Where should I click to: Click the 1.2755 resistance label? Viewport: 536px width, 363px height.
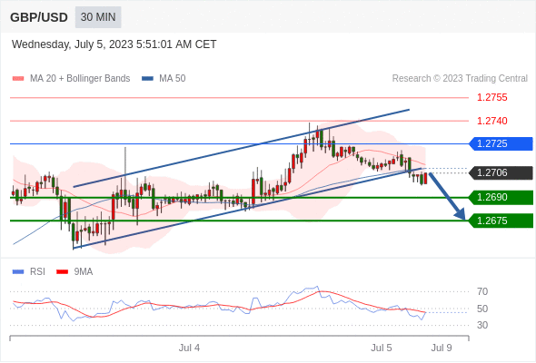[x=491, y=98]
